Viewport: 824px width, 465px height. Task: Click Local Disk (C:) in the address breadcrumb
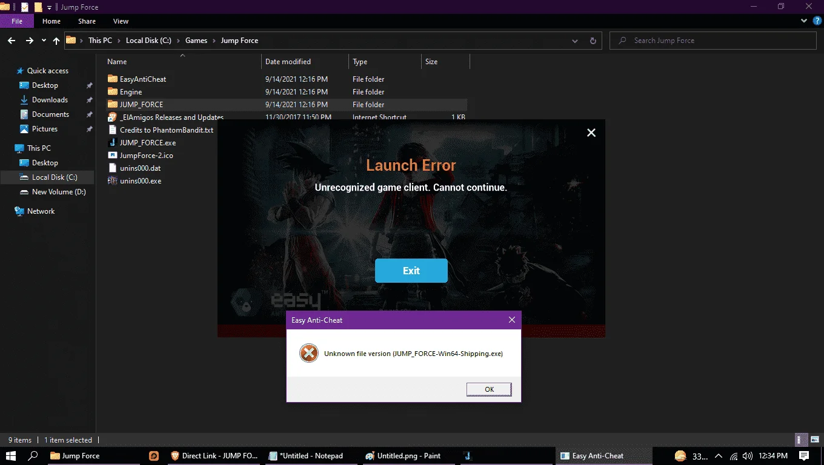click(x=148, y=41)
